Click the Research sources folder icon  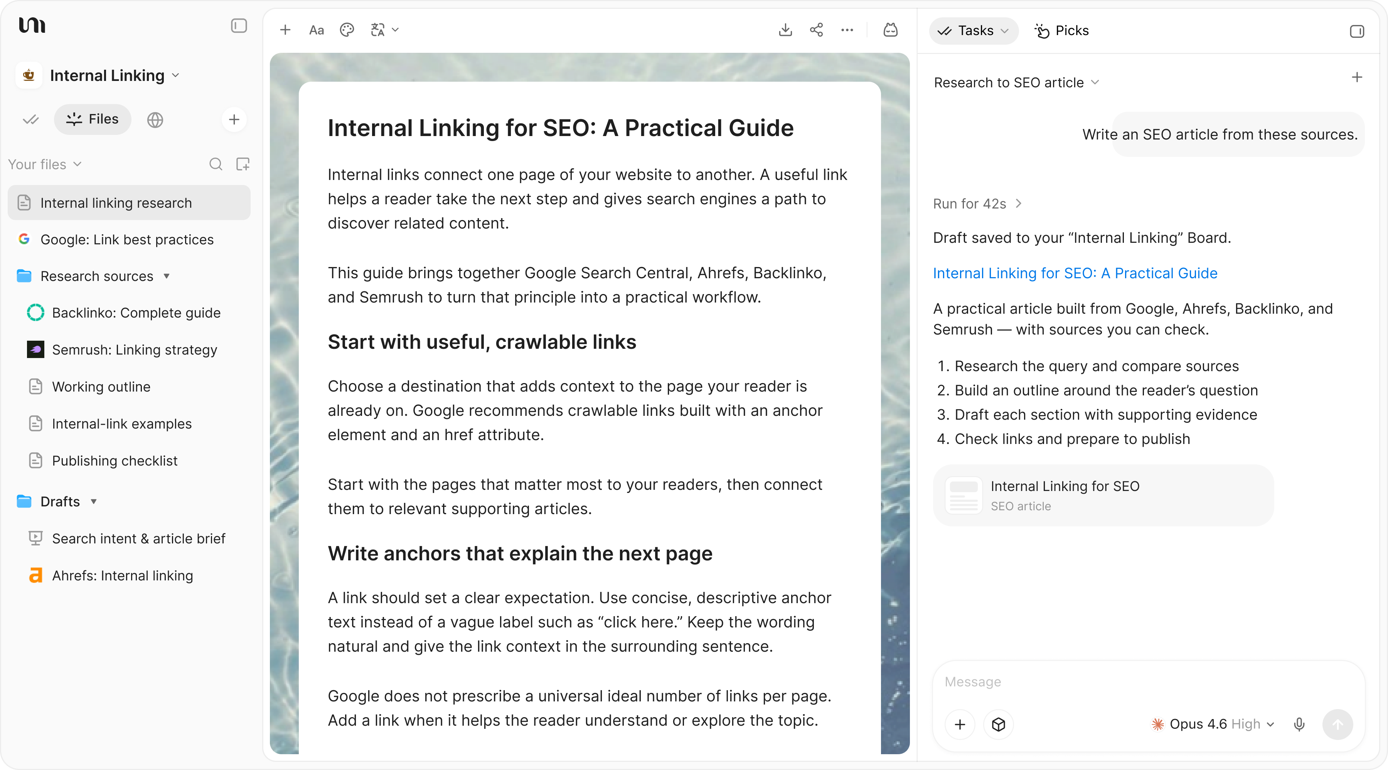pos(24,276)
